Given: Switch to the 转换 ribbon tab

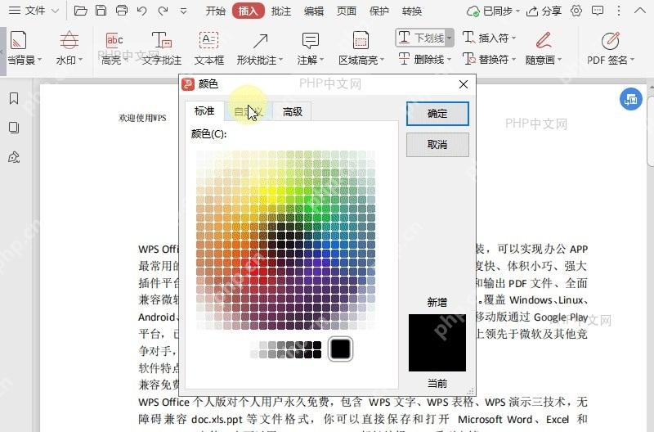Looking at the screenshot, I should (412, 11).
